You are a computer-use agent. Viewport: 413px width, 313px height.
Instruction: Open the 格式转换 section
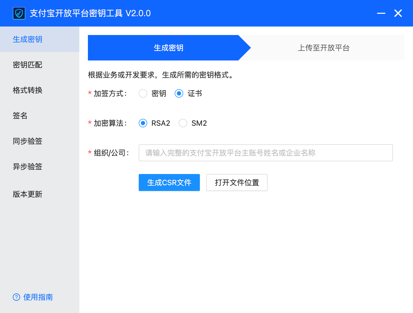[28, 90]
